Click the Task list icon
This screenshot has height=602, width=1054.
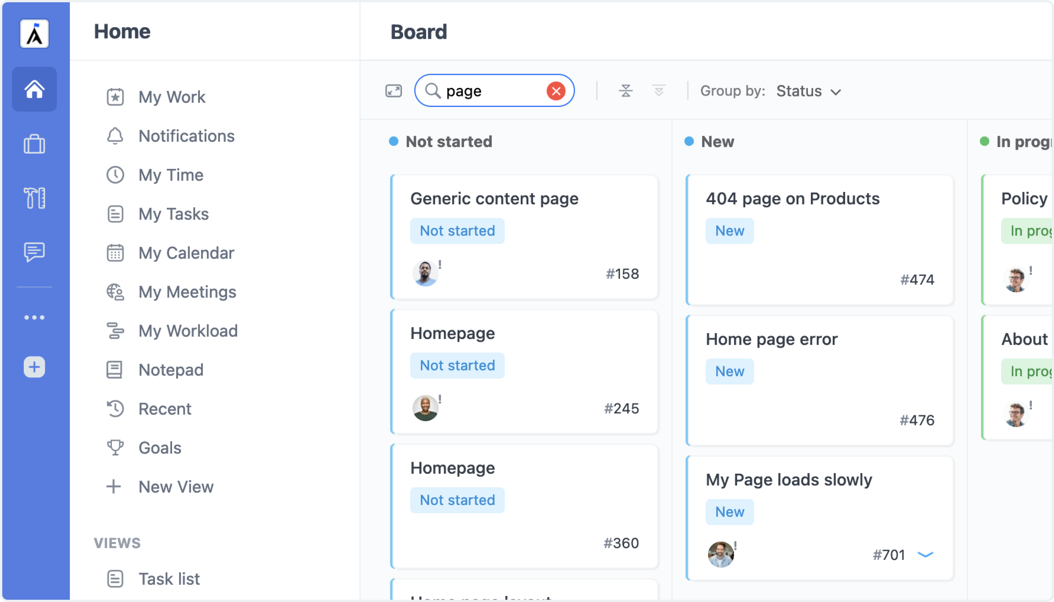(115, 579)
